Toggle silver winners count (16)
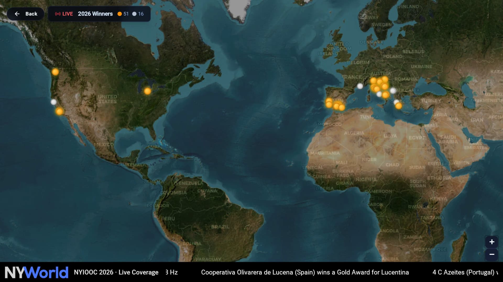This screenshot has height=282, width=503. 138,14
